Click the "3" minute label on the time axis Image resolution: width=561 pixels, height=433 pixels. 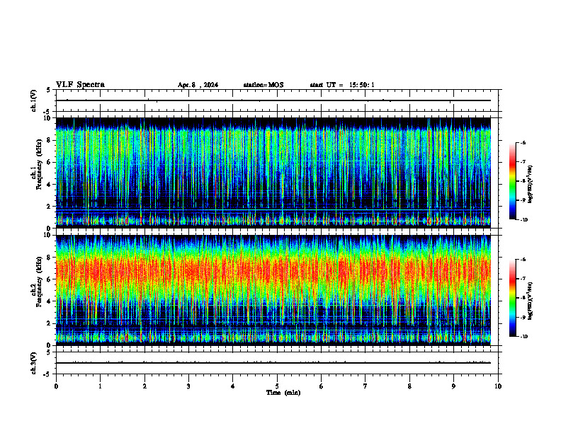(188, 386)
